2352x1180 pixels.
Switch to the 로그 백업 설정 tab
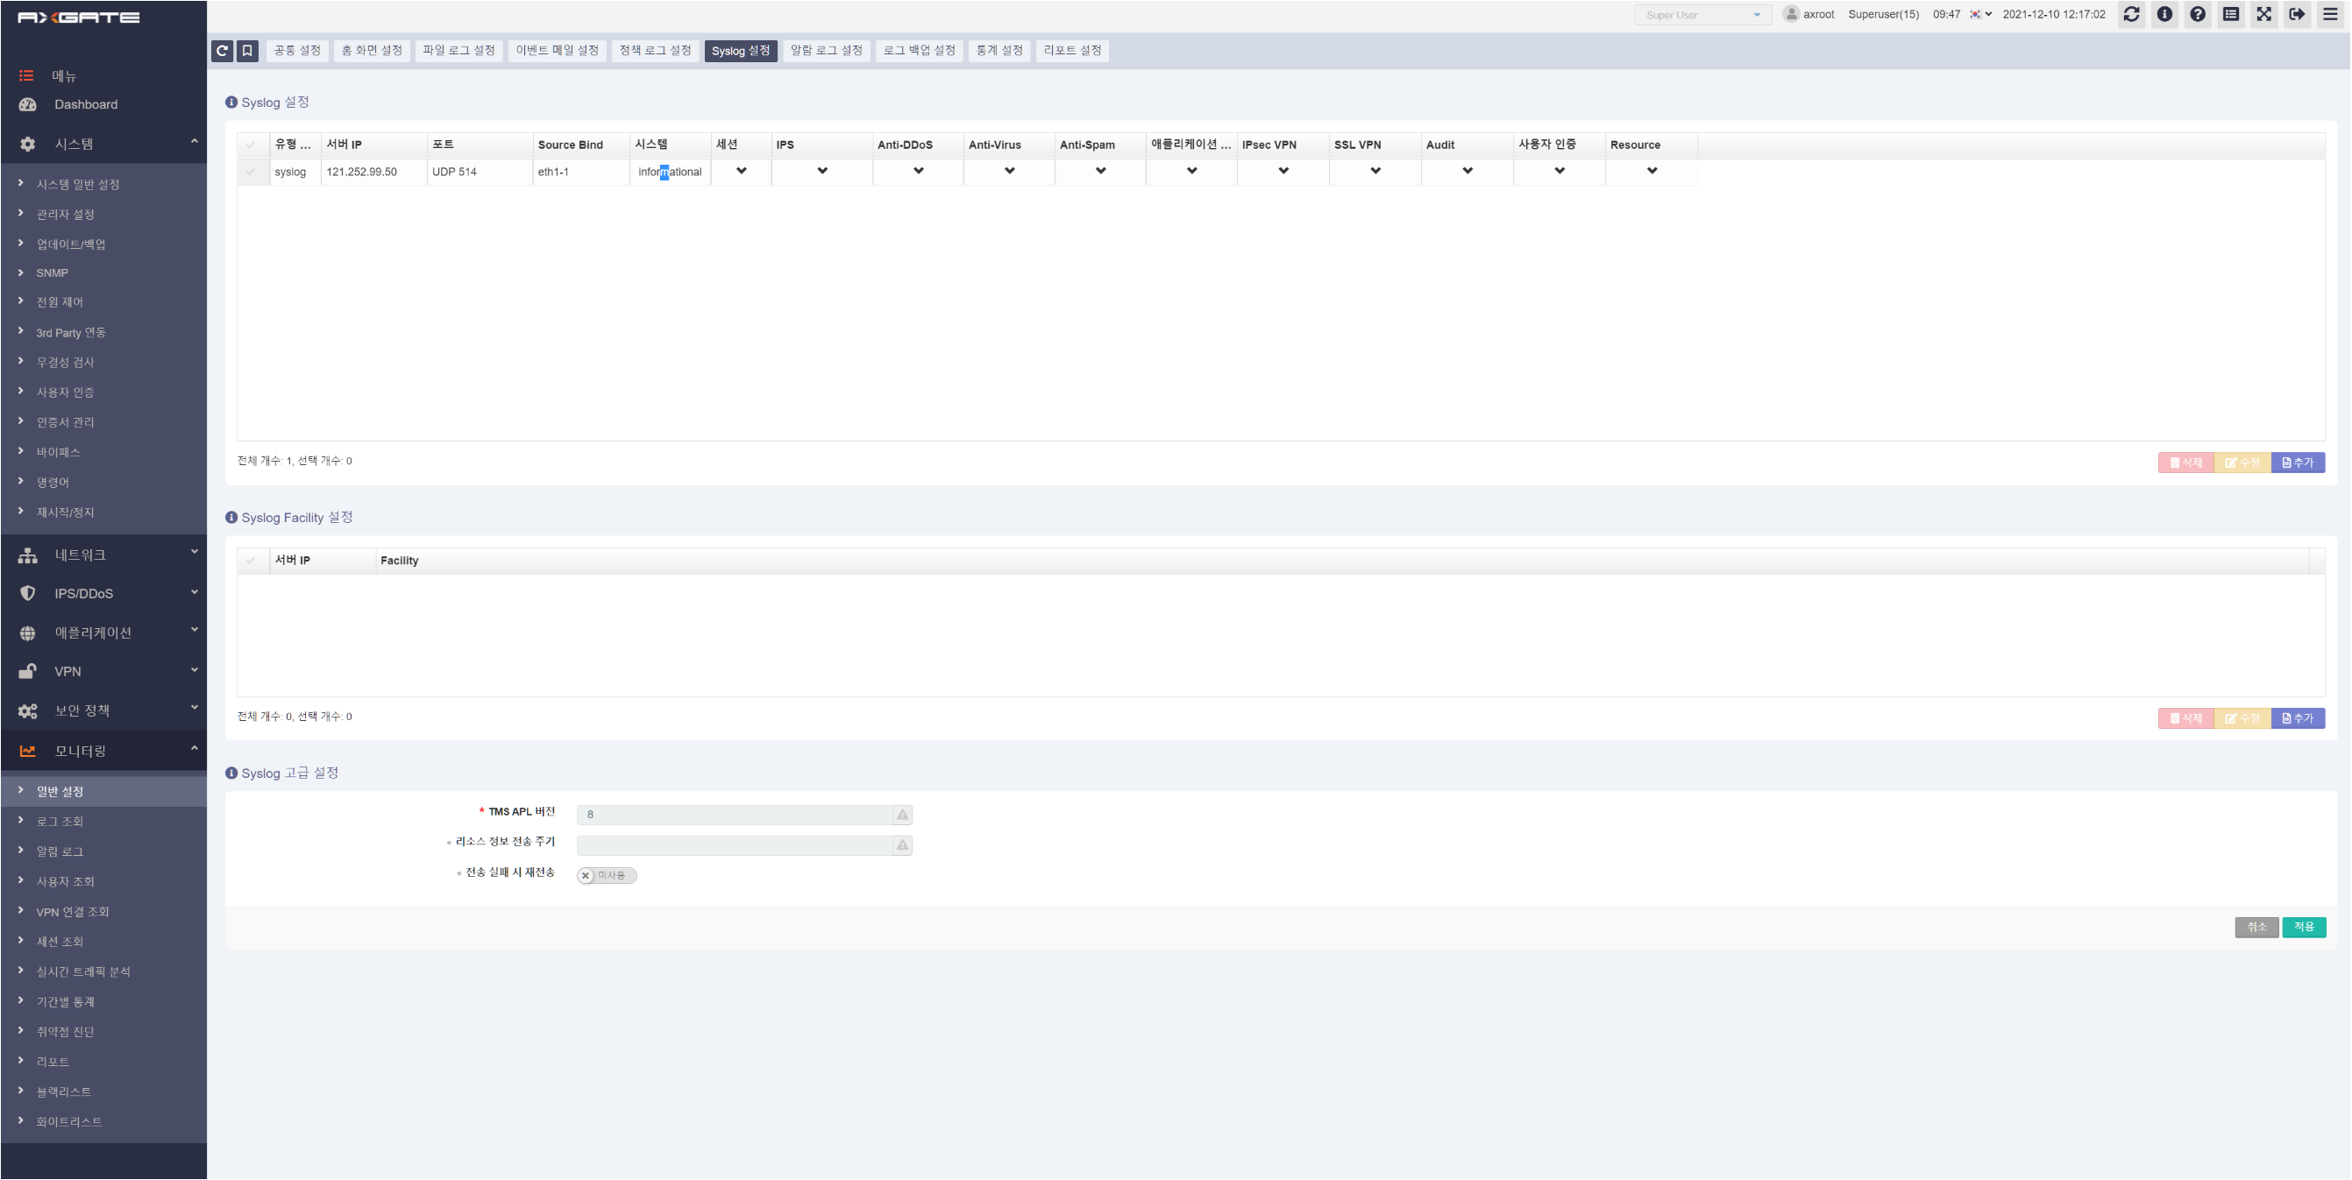click(x=919, y=51)
